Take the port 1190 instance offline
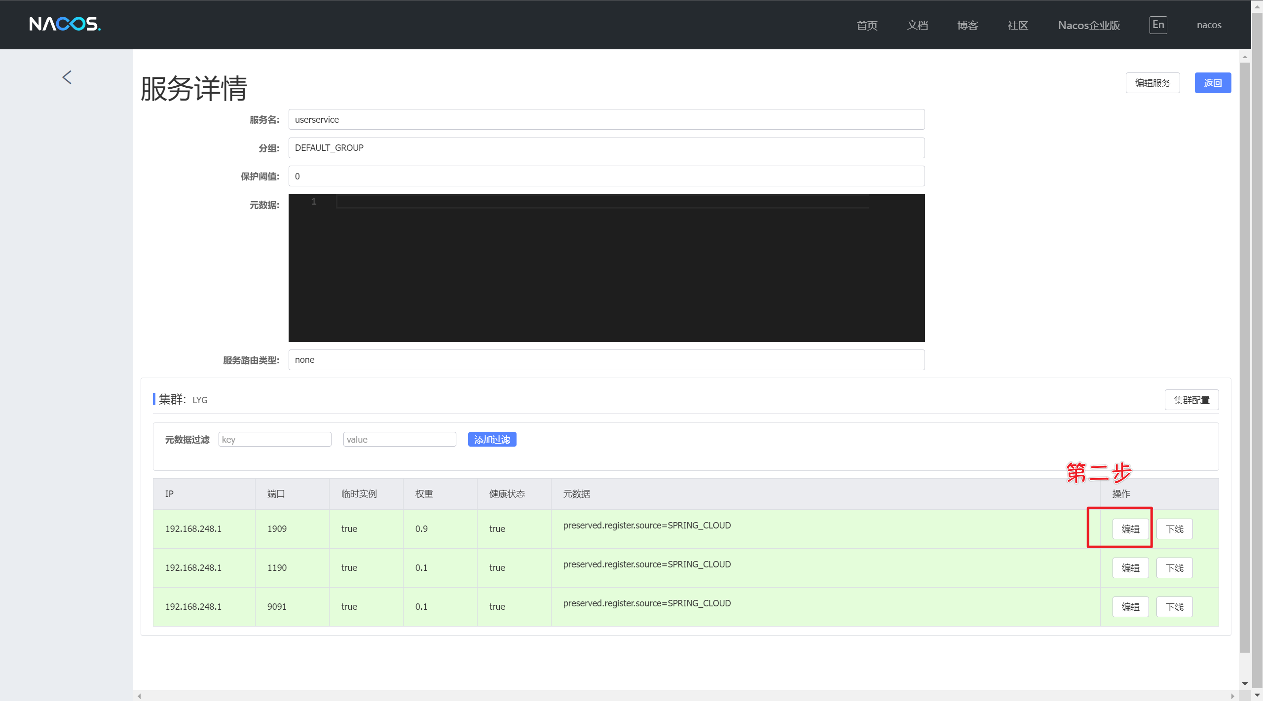1263x701 pixels. [1174, 568]
